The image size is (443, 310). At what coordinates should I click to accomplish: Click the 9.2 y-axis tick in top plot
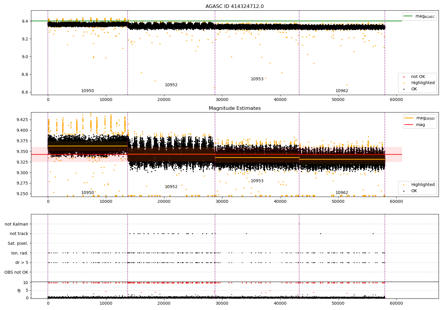click(25, 39)
